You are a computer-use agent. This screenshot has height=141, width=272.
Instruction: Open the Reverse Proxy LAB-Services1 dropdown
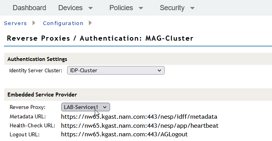[x=85, y=107]
